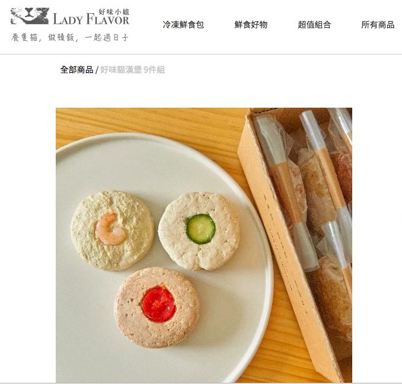The width and height of the screenshot is (402, 384).
Task: Click the shrimp-topped patty in the photo
Action: pyautogui.click(x=112, y=230)
